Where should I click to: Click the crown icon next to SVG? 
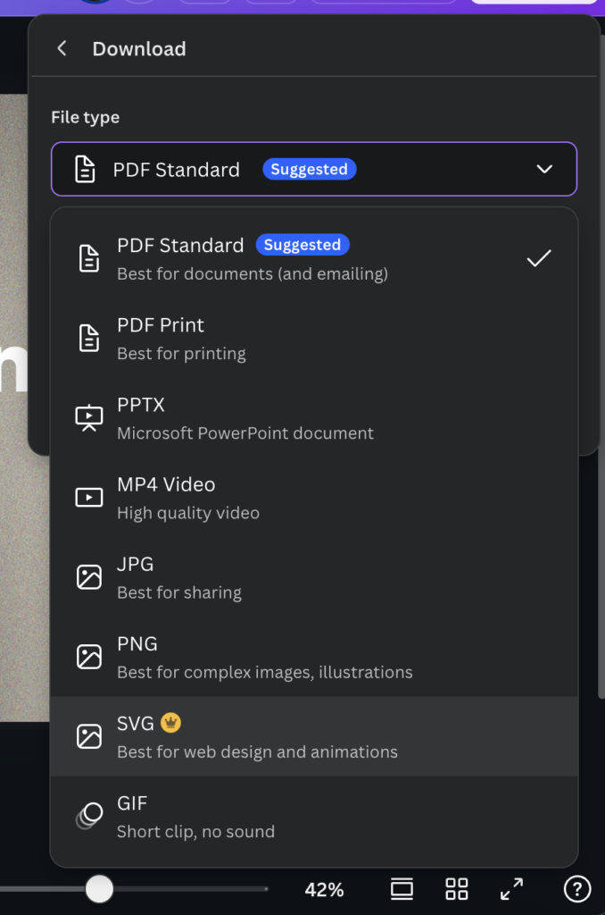click(x=171, y=723)
